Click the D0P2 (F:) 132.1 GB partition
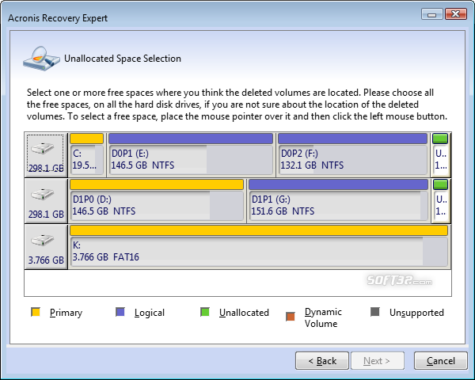 (x=352, y=154)
